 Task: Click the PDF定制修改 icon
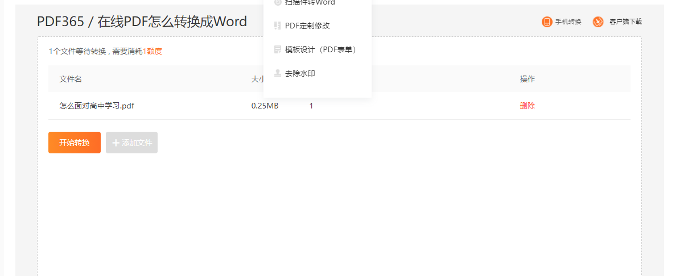(x=278, y=26)
